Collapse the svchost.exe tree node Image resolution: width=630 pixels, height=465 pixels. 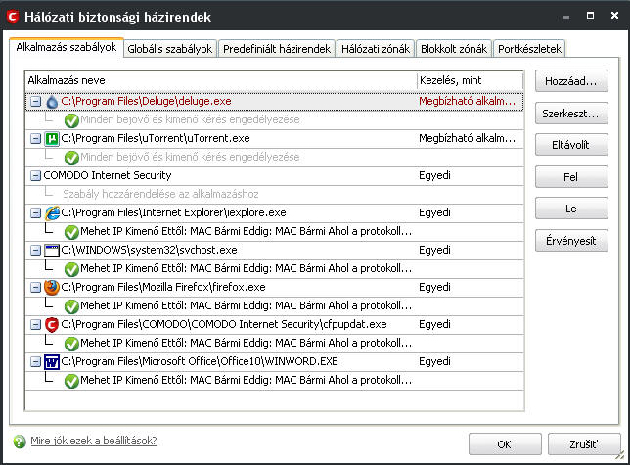[36, 251]
